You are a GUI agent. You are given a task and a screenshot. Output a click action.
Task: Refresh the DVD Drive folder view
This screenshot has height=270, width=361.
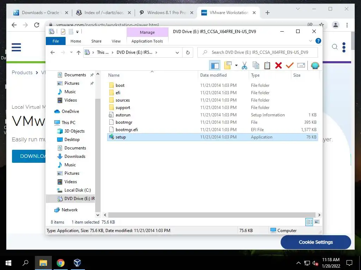pyautogui.click(x=188, y=52)
